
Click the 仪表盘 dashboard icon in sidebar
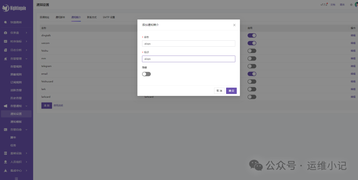tap(6, 33)
